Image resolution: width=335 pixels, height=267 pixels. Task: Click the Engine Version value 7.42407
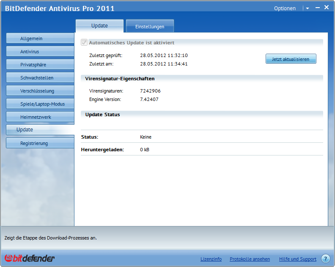[149, 99]
